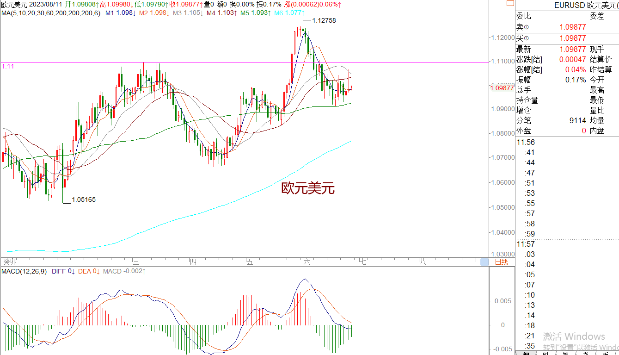The width and height of the screenshot is (619, 355).
Task: Click the 委差 label
Action: tap(597, 16)
